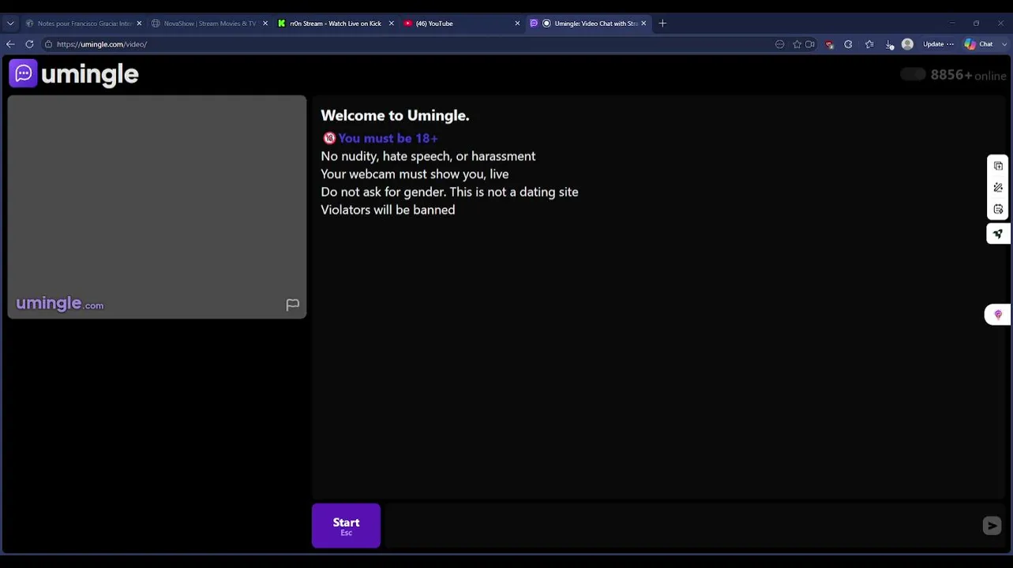This screenshot has height=568, width=1013.
Task: Click the purple lightbulb widget
Action: (x=998, y=315)
